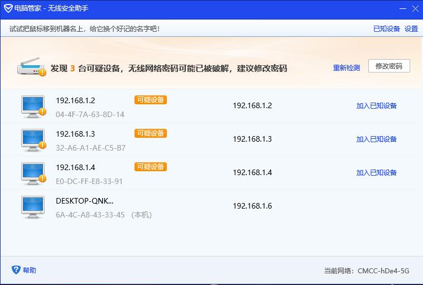Minimize the 无线安全助手 window

tap(403, 8)
